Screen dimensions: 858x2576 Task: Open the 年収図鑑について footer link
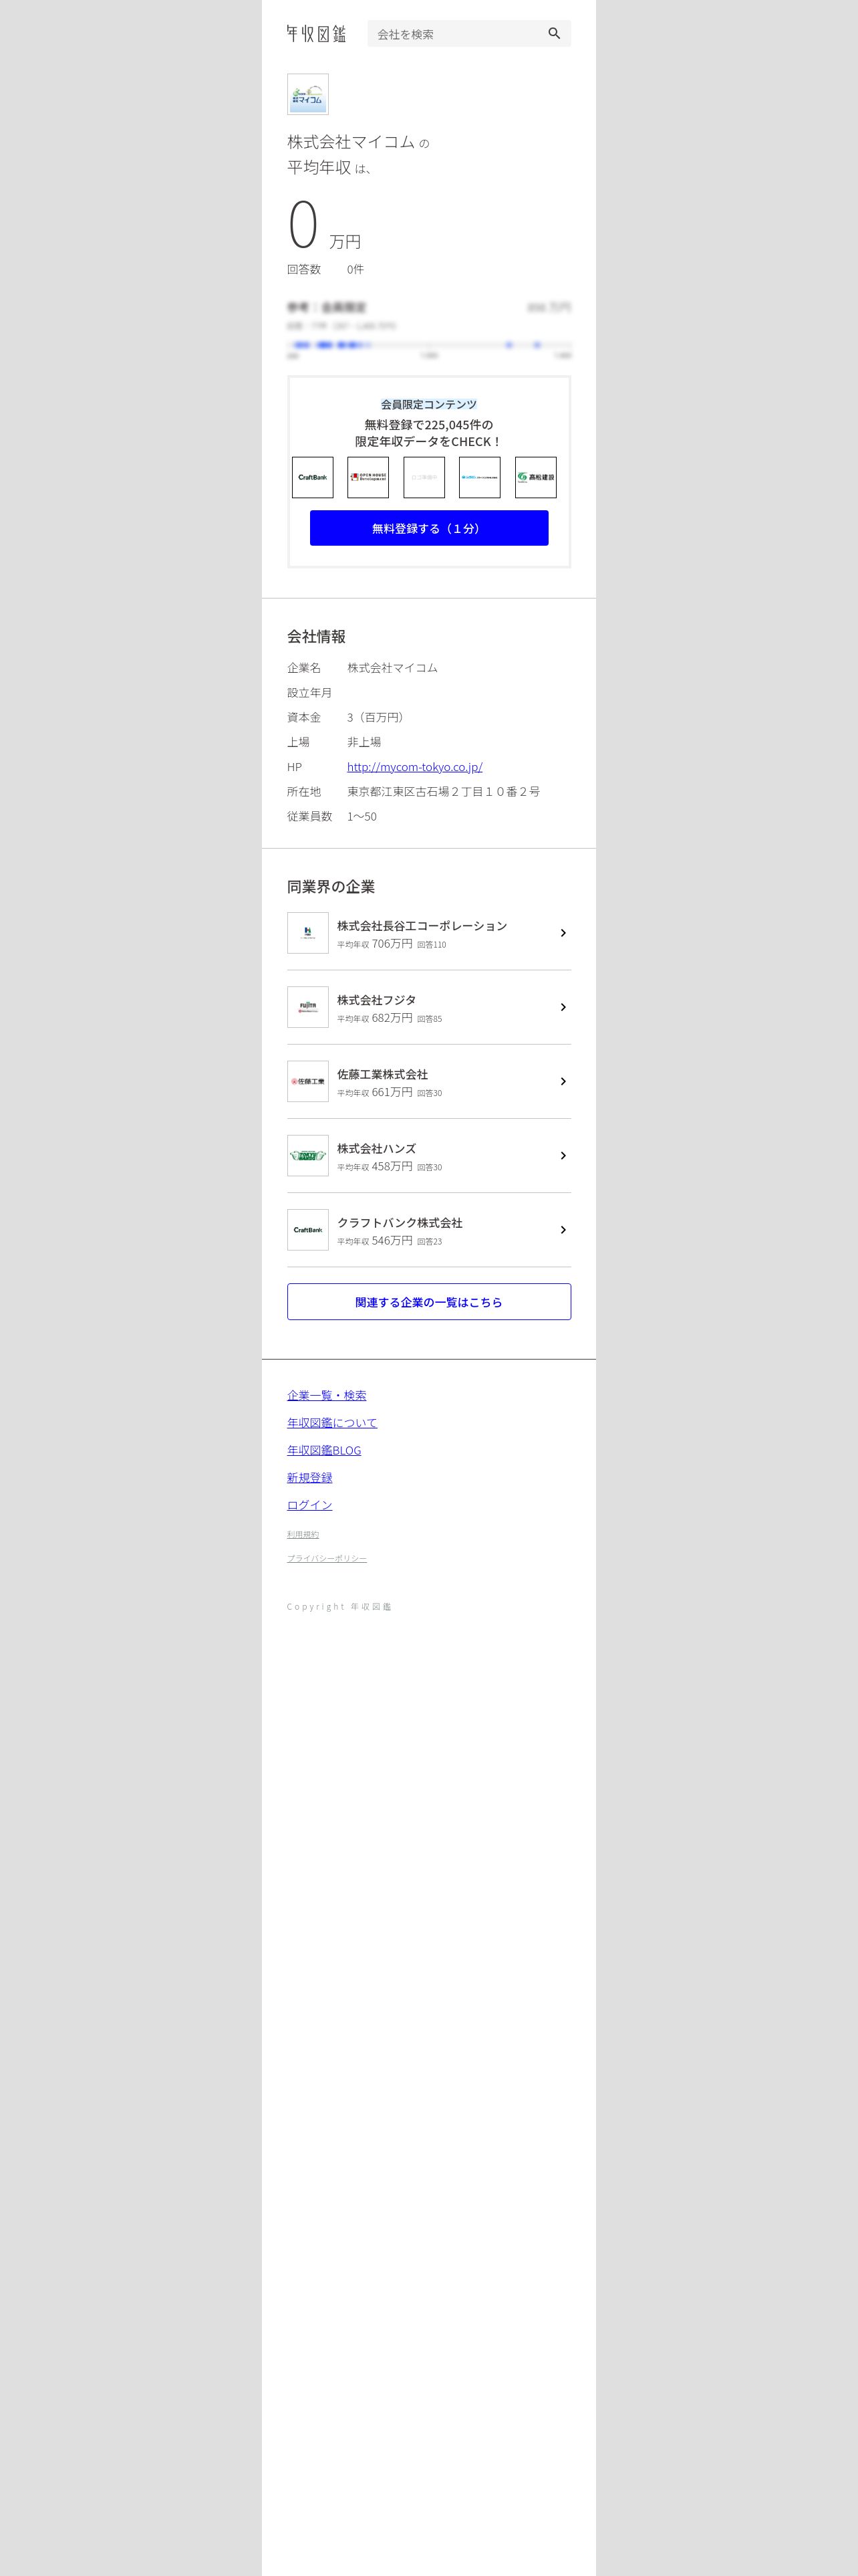(331, 1422)
